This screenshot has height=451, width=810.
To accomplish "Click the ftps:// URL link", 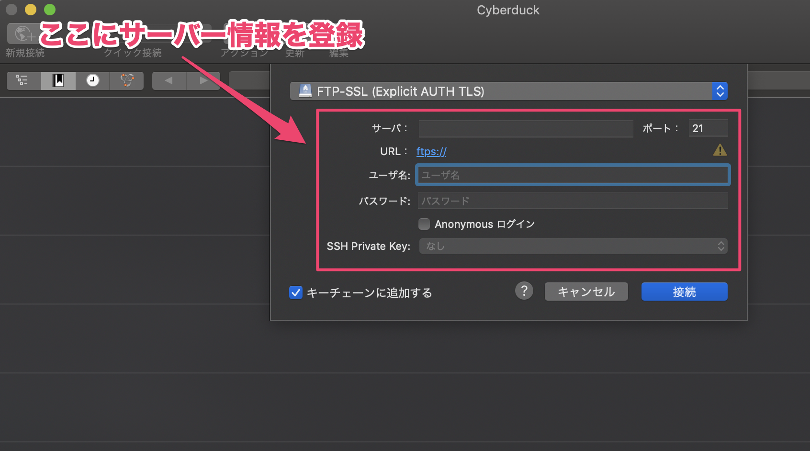I will [x=430, y=151].
